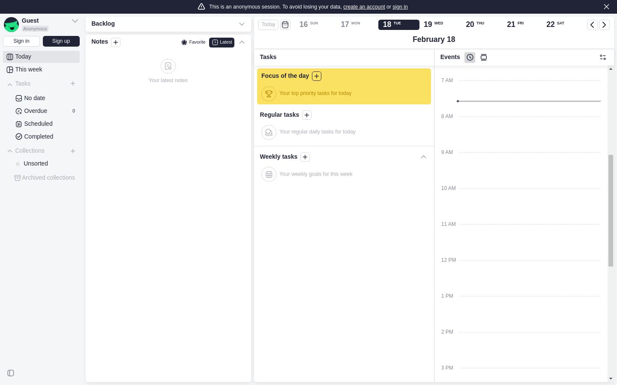Open This week view
This screenshot has height=385, width=617.
(x=41, y=70)
